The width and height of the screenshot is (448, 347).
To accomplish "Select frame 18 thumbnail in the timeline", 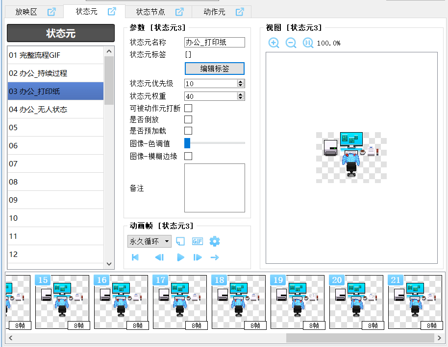I will tap(239, 302).
